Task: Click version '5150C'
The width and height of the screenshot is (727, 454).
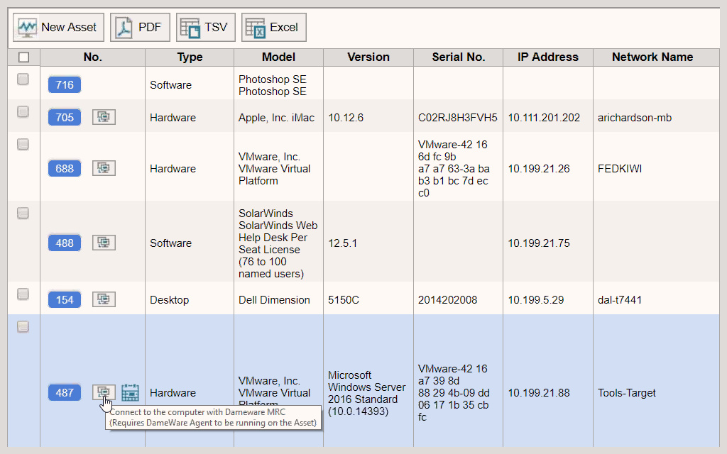Action: click(343, 300)
